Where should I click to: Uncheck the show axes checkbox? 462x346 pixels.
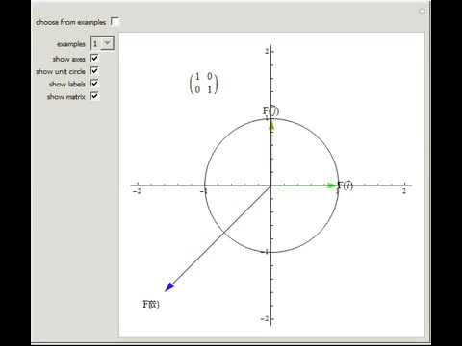pyautogui.click(x=94, y=58)
